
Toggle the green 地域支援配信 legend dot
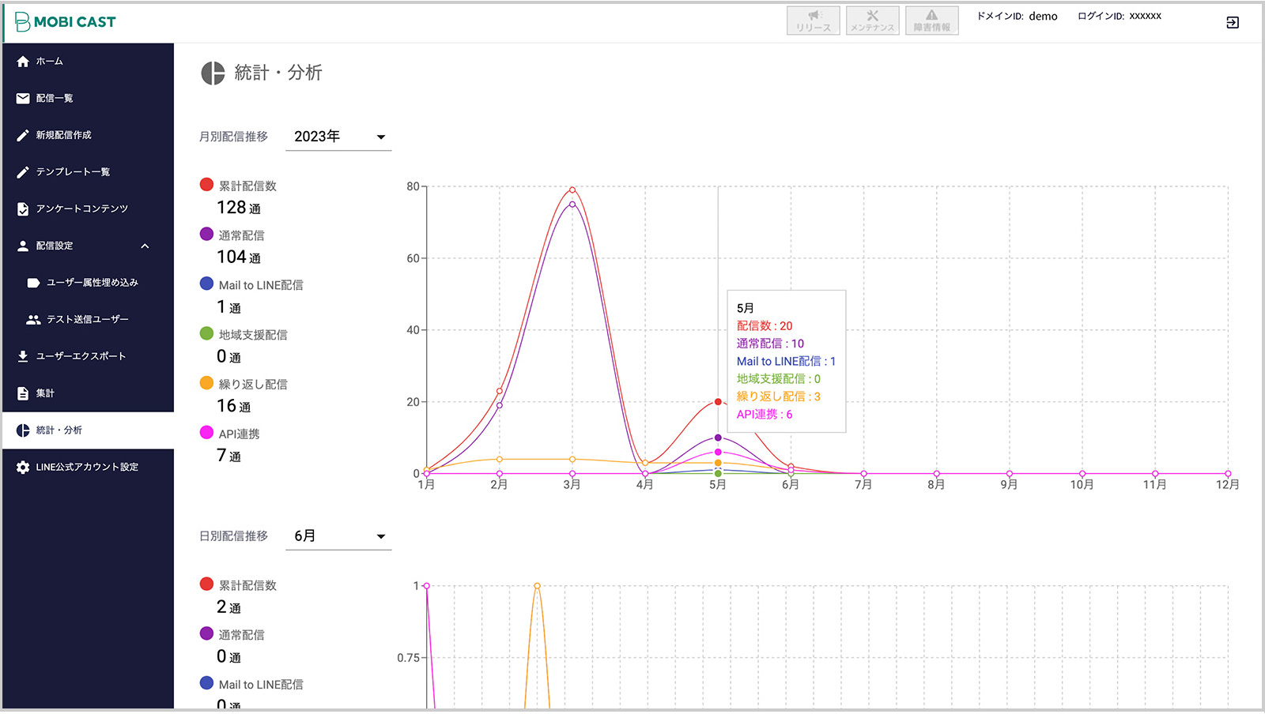point(207,333)
